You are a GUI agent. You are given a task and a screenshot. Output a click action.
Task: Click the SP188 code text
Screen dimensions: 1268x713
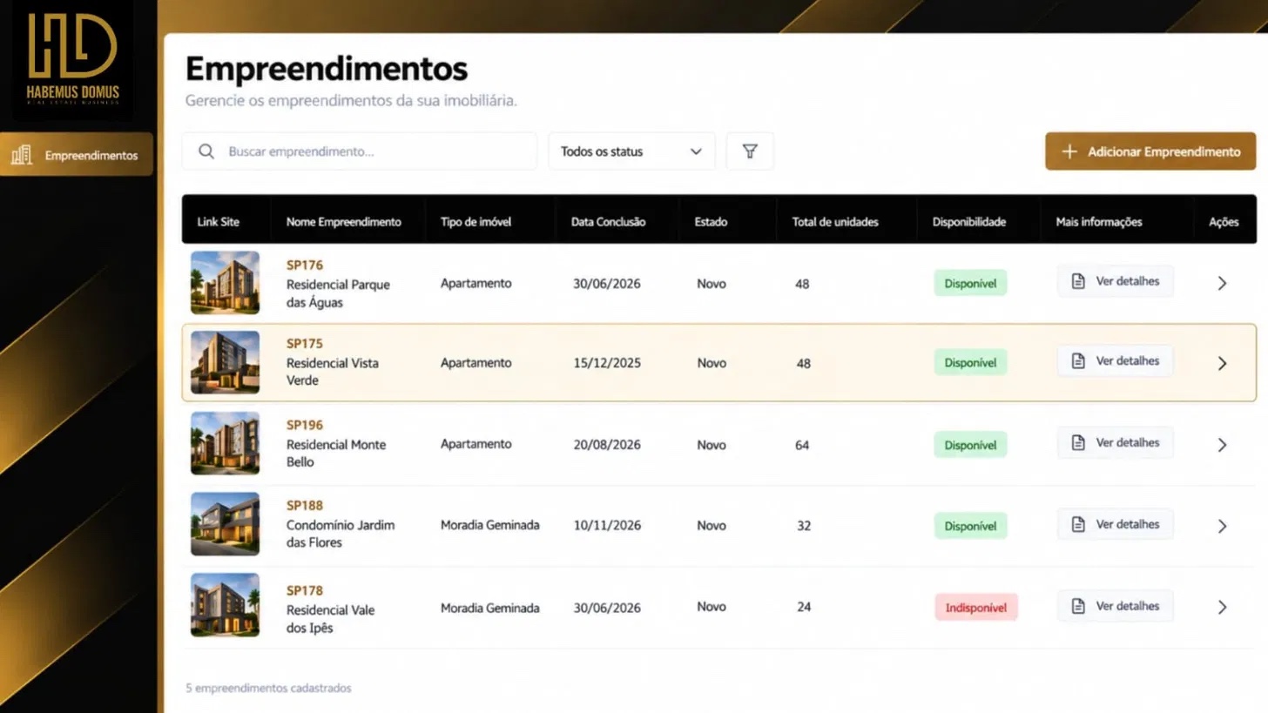click(305, 505)
